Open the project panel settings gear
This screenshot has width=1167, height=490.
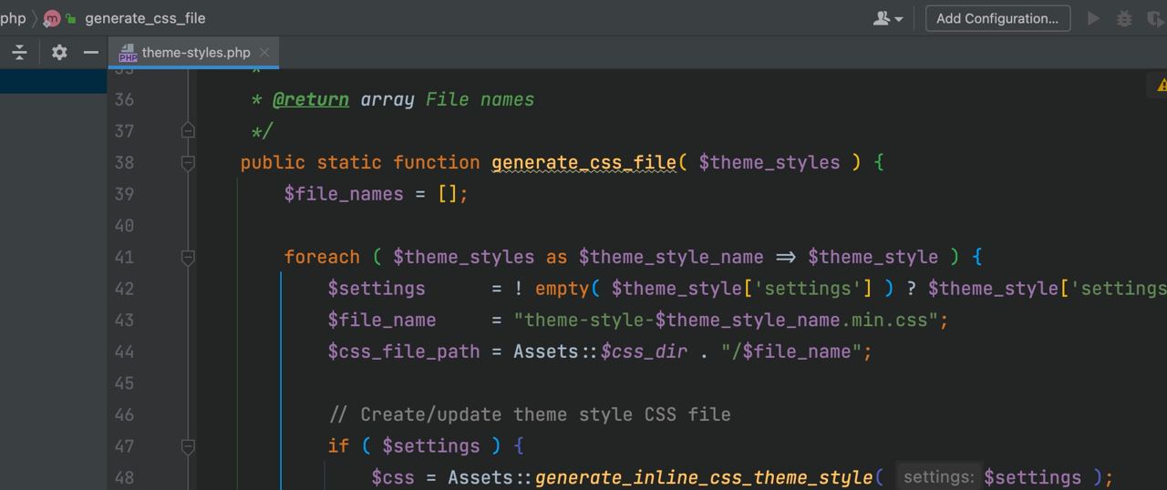59,52
